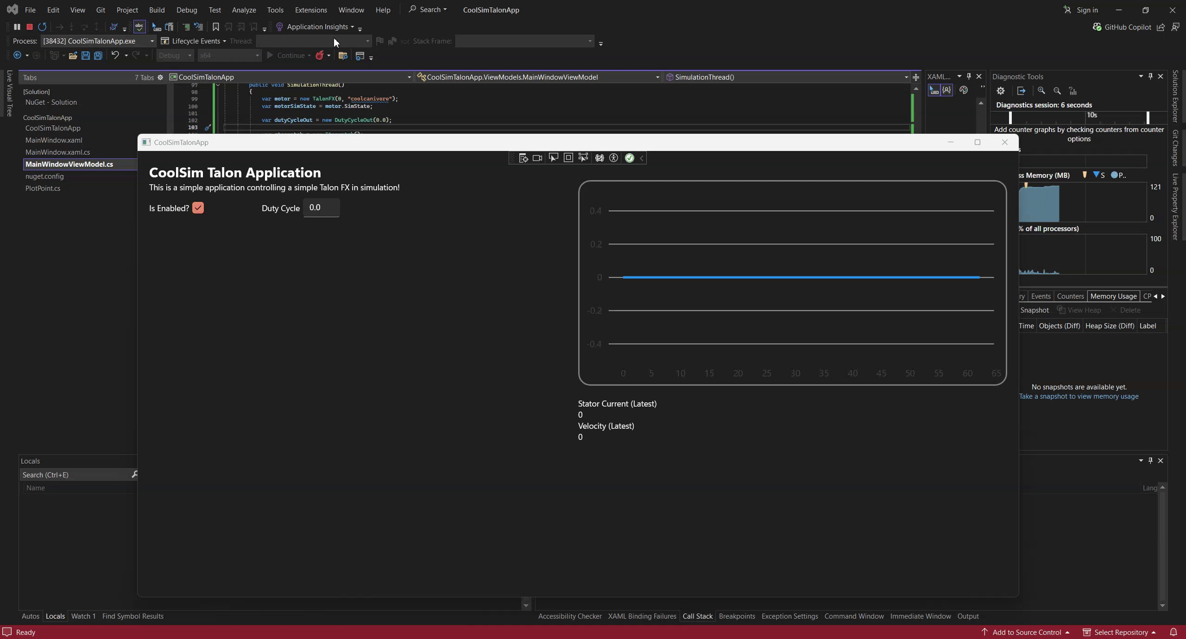Open Diagnostic Tools window options dropdown arrow
Screen dimensions: 1186x639
tap(1141, 76)
